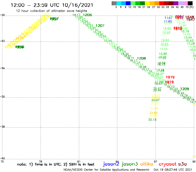Click the wave height value 17.40
The height and width of the screenshot is (172, 196).
coord(94,30)
